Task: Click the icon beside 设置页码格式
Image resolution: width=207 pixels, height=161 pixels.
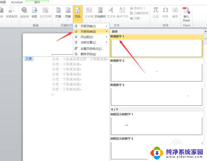Action: (76, 49)
